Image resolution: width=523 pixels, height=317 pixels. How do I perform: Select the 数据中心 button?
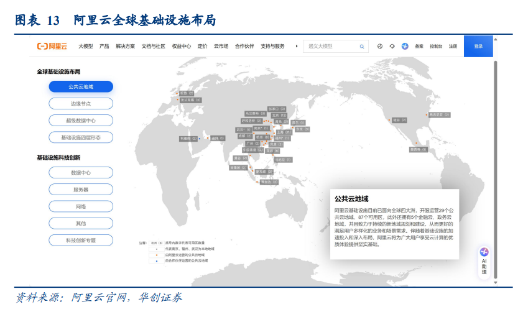(x=81, y=173)
